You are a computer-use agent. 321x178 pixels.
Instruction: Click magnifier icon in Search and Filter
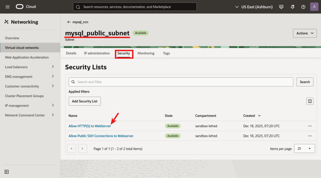point(73,82)
